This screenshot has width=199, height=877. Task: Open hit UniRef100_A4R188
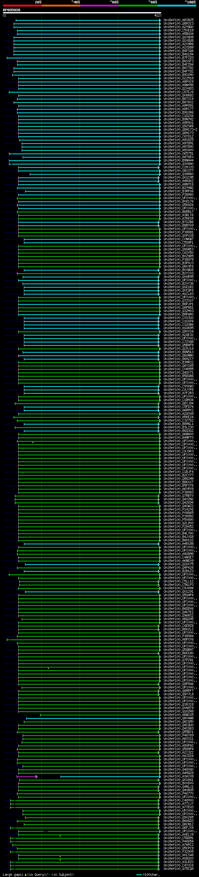[x=178, y=544]
